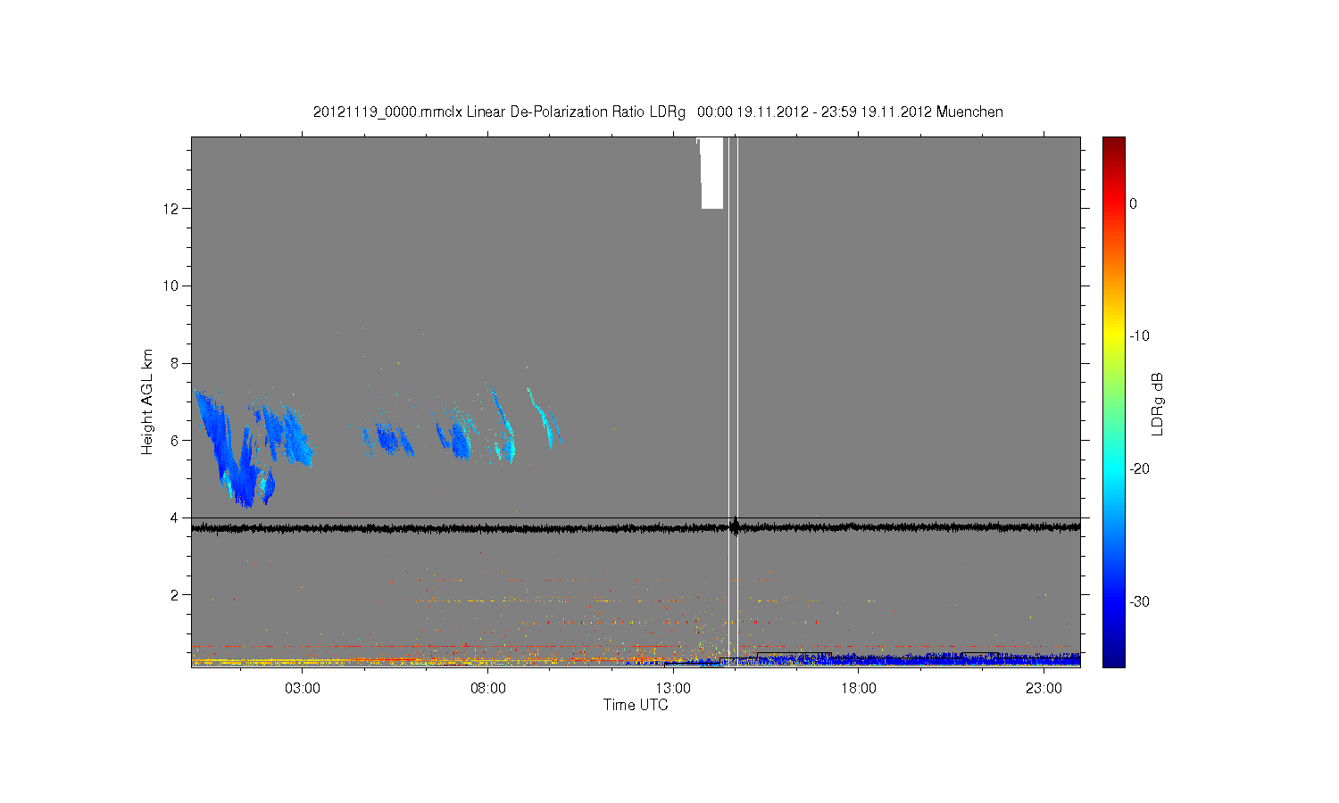
Task: Click the plot title text starting with 20121119_0000.mmclx
Action: tap(658, 112)
